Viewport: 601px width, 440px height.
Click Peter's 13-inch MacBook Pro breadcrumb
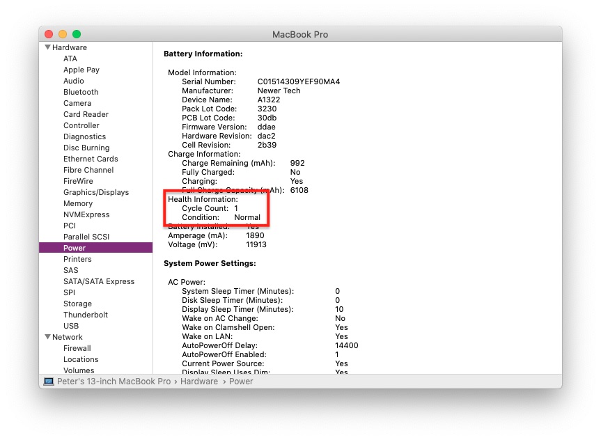114,382
